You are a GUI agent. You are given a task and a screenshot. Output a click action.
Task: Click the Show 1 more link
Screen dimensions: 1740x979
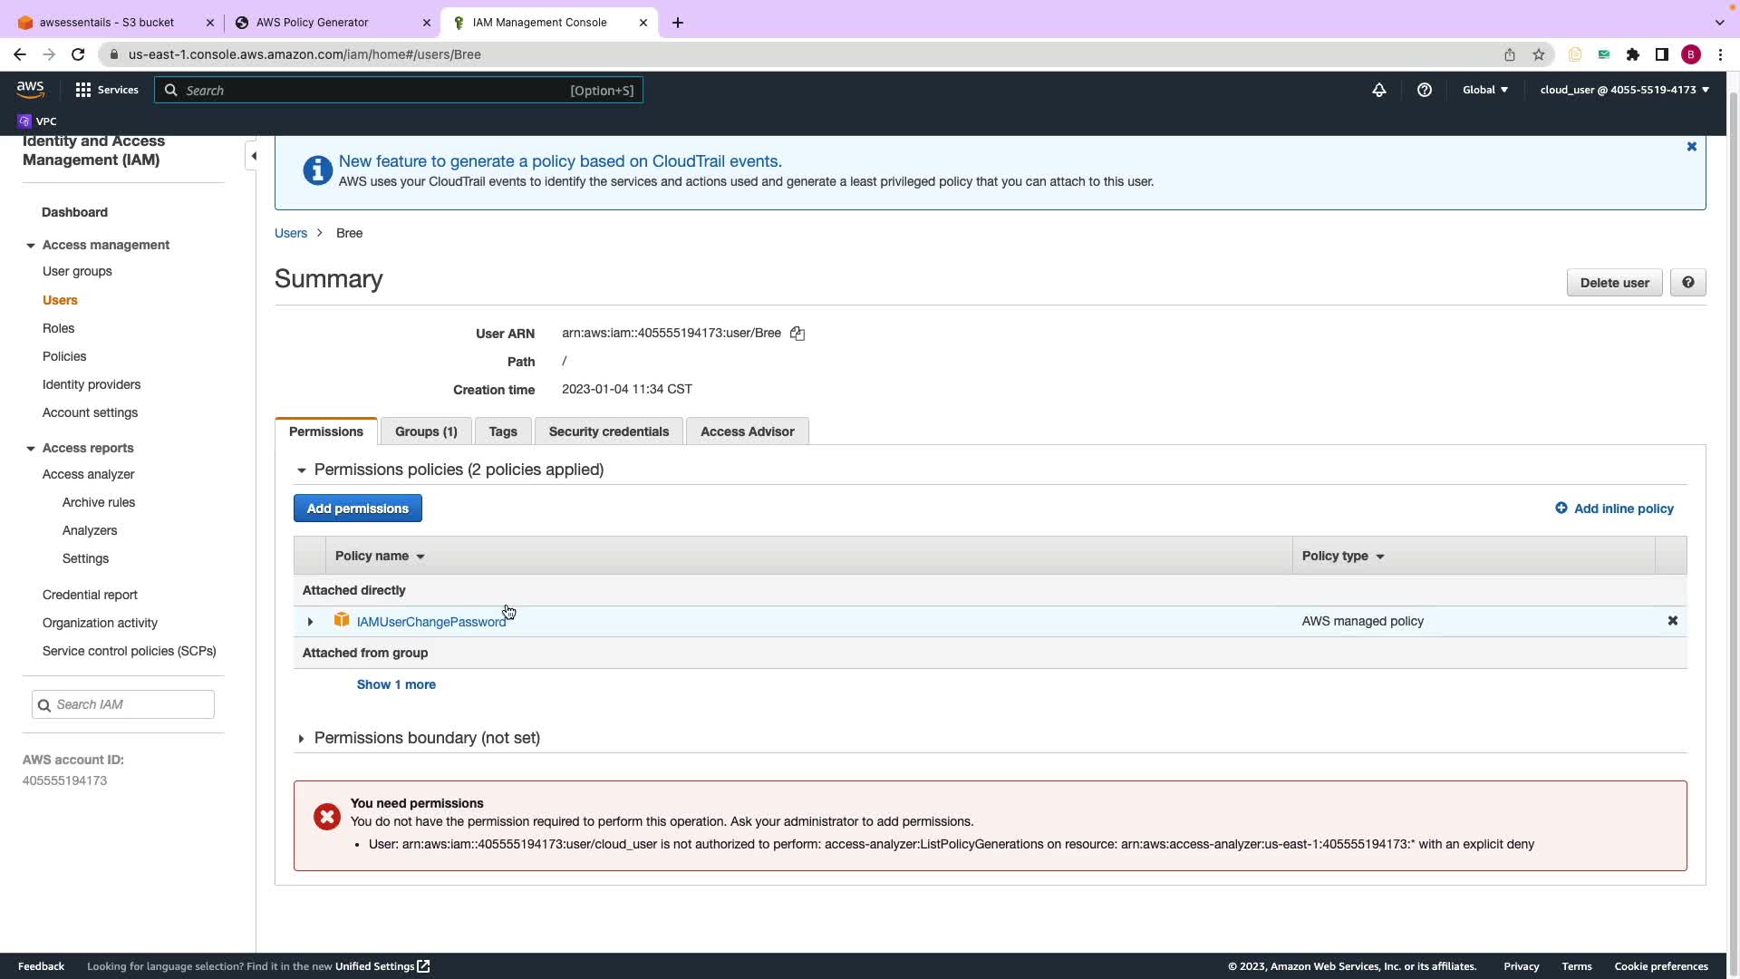pos(396,684)
